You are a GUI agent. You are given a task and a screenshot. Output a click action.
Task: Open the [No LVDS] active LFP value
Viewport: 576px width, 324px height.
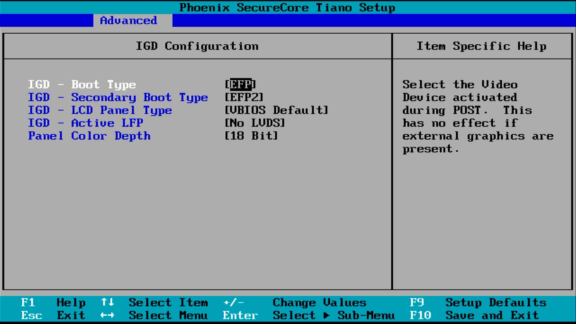click(x=255, y=123)
